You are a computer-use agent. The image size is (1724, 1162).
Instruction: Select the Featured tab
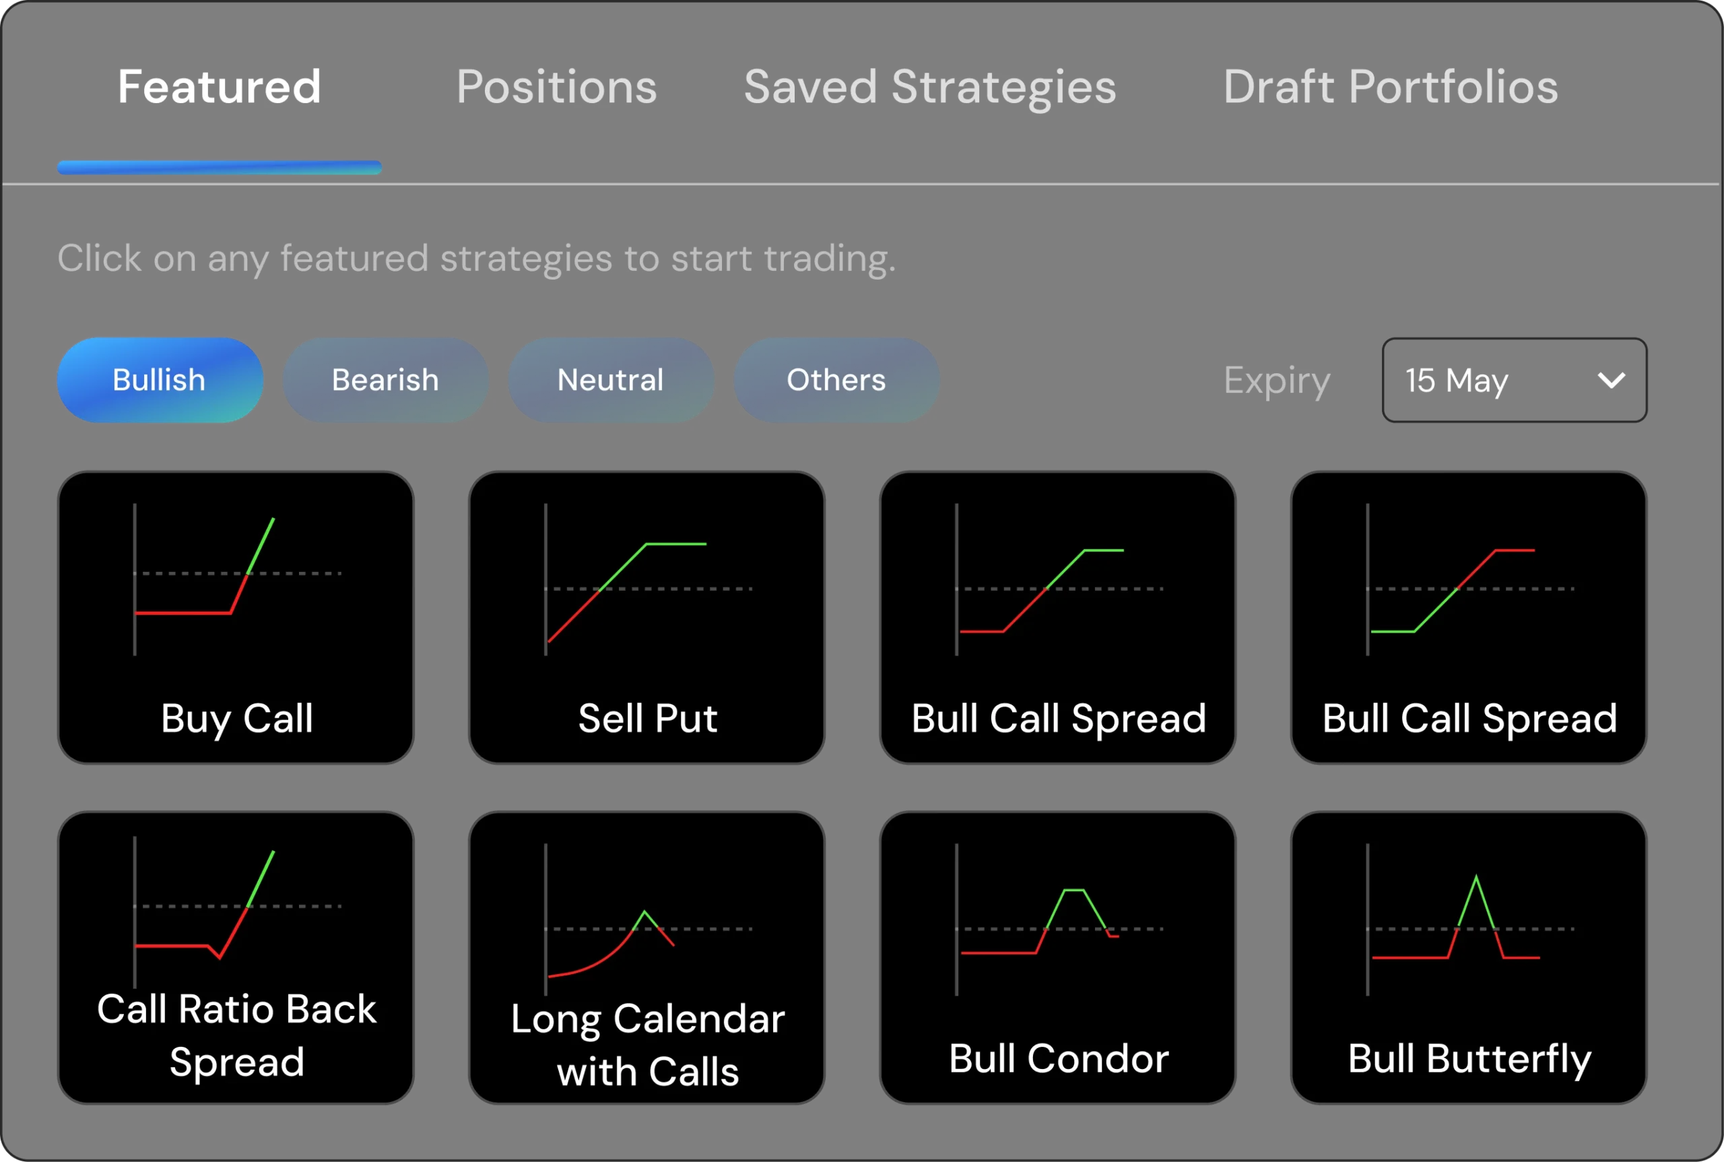(x=220, y=88)
